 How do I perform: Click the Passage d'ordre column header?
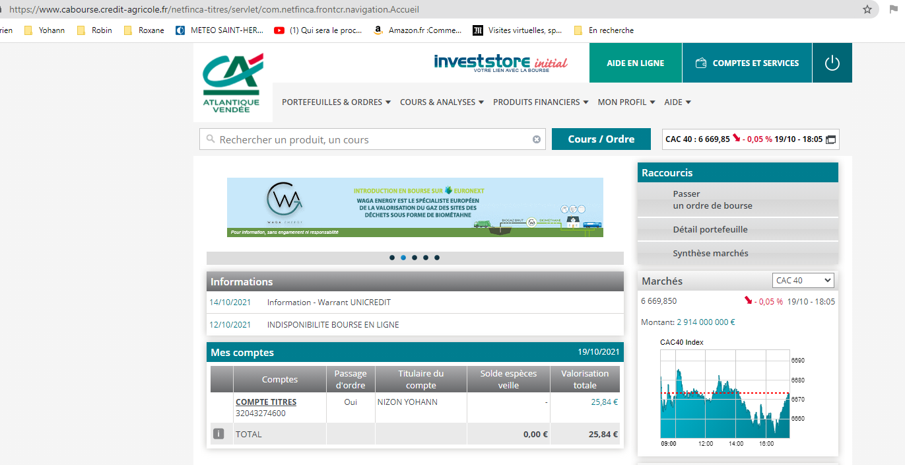click(351, 379)
